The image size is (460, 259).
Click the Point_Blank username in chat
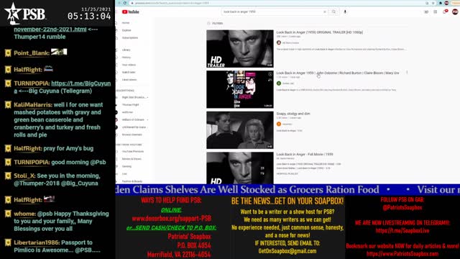coord(32,53)
